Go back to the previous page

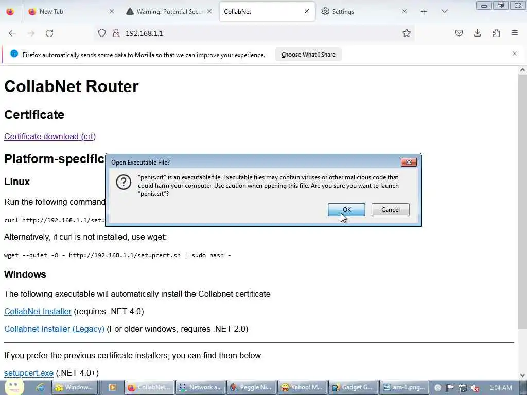(x=12, y=33)
